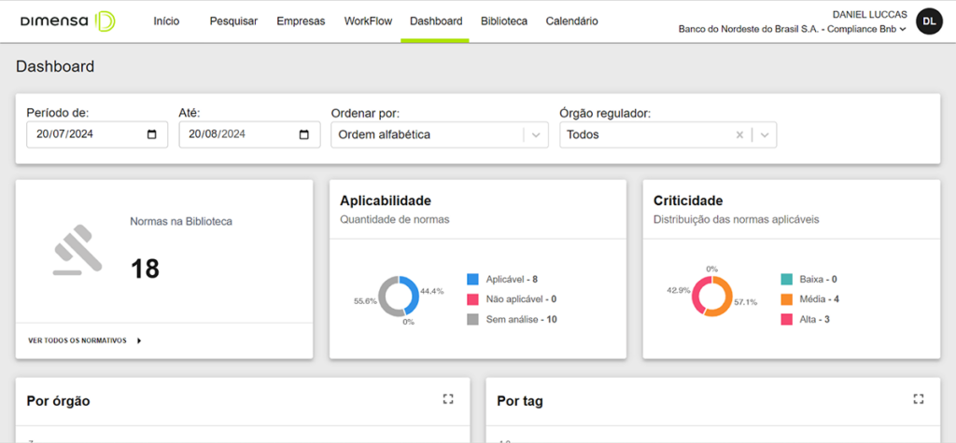Image resolution: width=956 pixels, height=443 pixels.
Task: Open calendar picker for Até date
Action: pyautogui.click(x=303, y=134)
